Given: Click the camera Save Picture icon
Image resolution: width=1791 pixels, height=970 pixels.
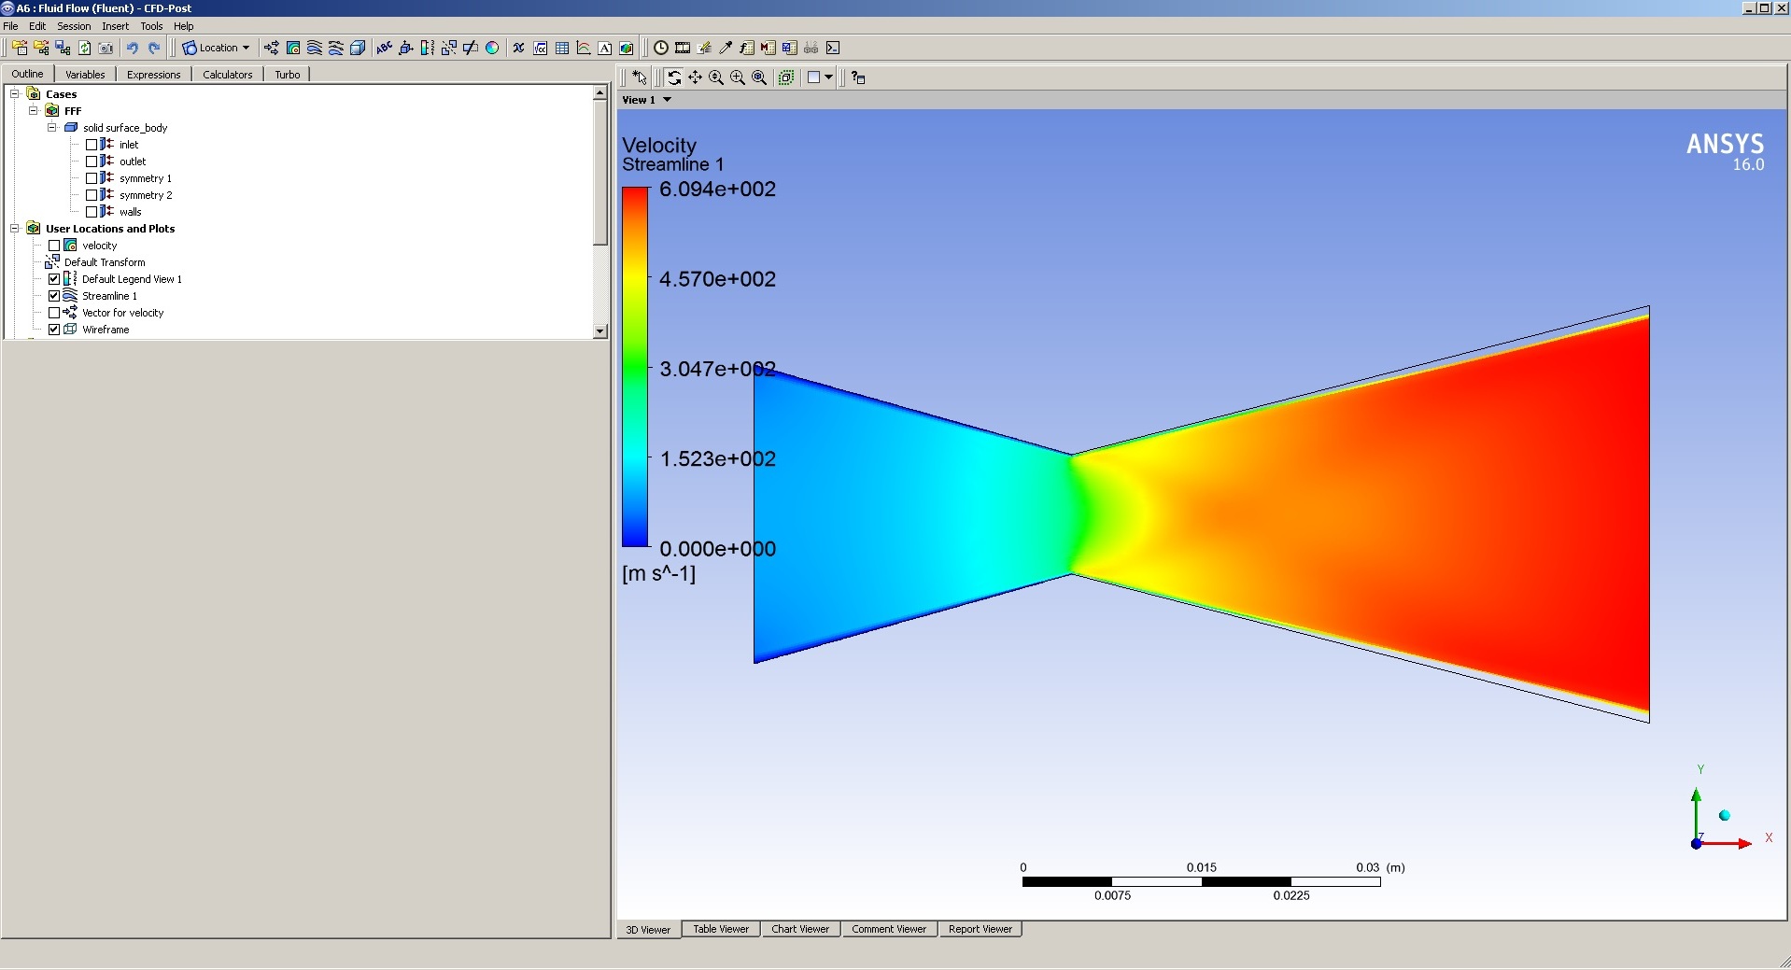Looking at the screenshot, I should point(106,48).
